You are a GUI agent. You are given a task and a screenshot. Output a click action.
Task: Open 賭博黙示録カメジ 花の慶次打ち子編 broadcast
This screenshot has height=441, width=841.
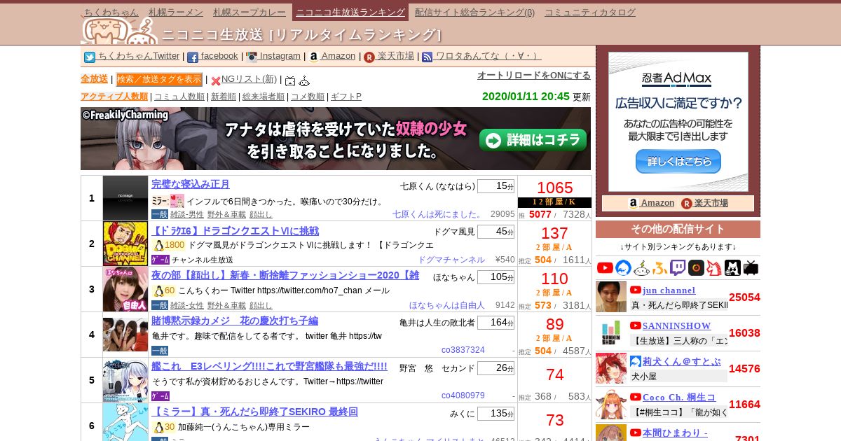tap(235, 321)
